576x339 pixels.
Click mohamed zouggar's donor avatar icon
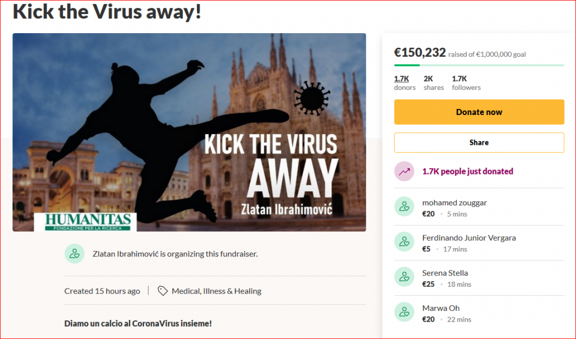(x=404, y=207)
